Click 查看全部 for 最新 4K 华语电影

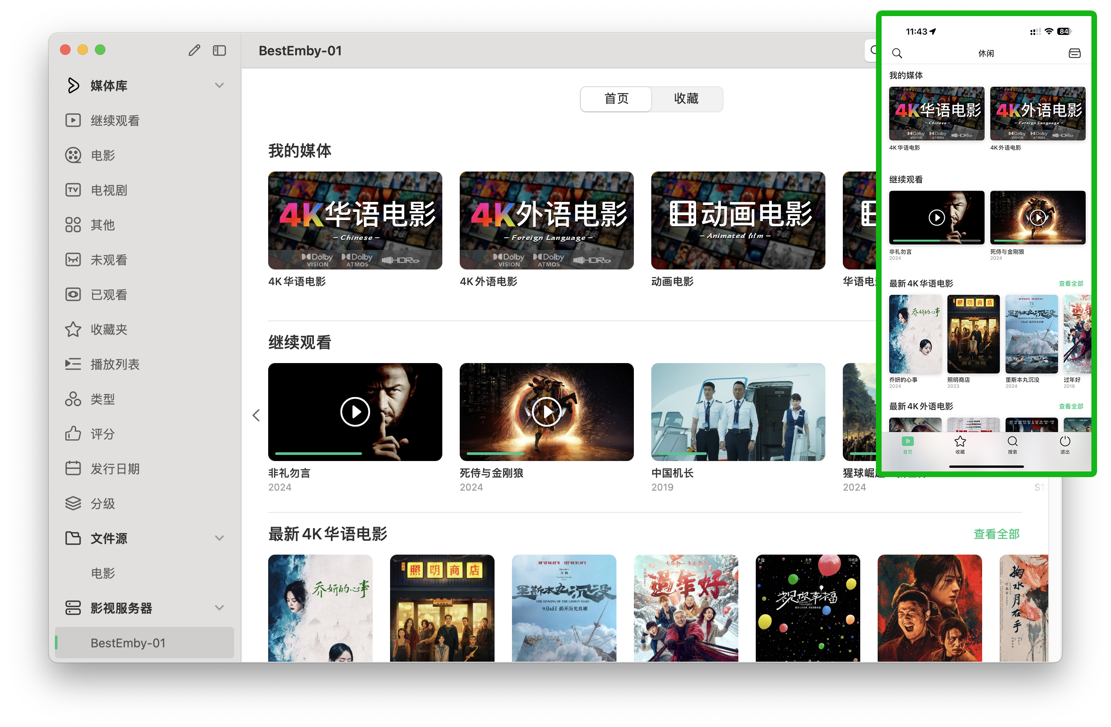(x=996, y=534)
